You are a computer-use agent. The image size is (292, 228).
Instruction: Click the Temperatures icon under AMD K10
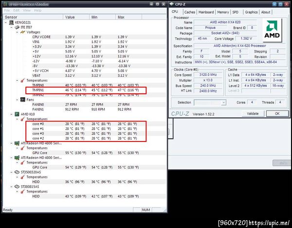(23, 119)
